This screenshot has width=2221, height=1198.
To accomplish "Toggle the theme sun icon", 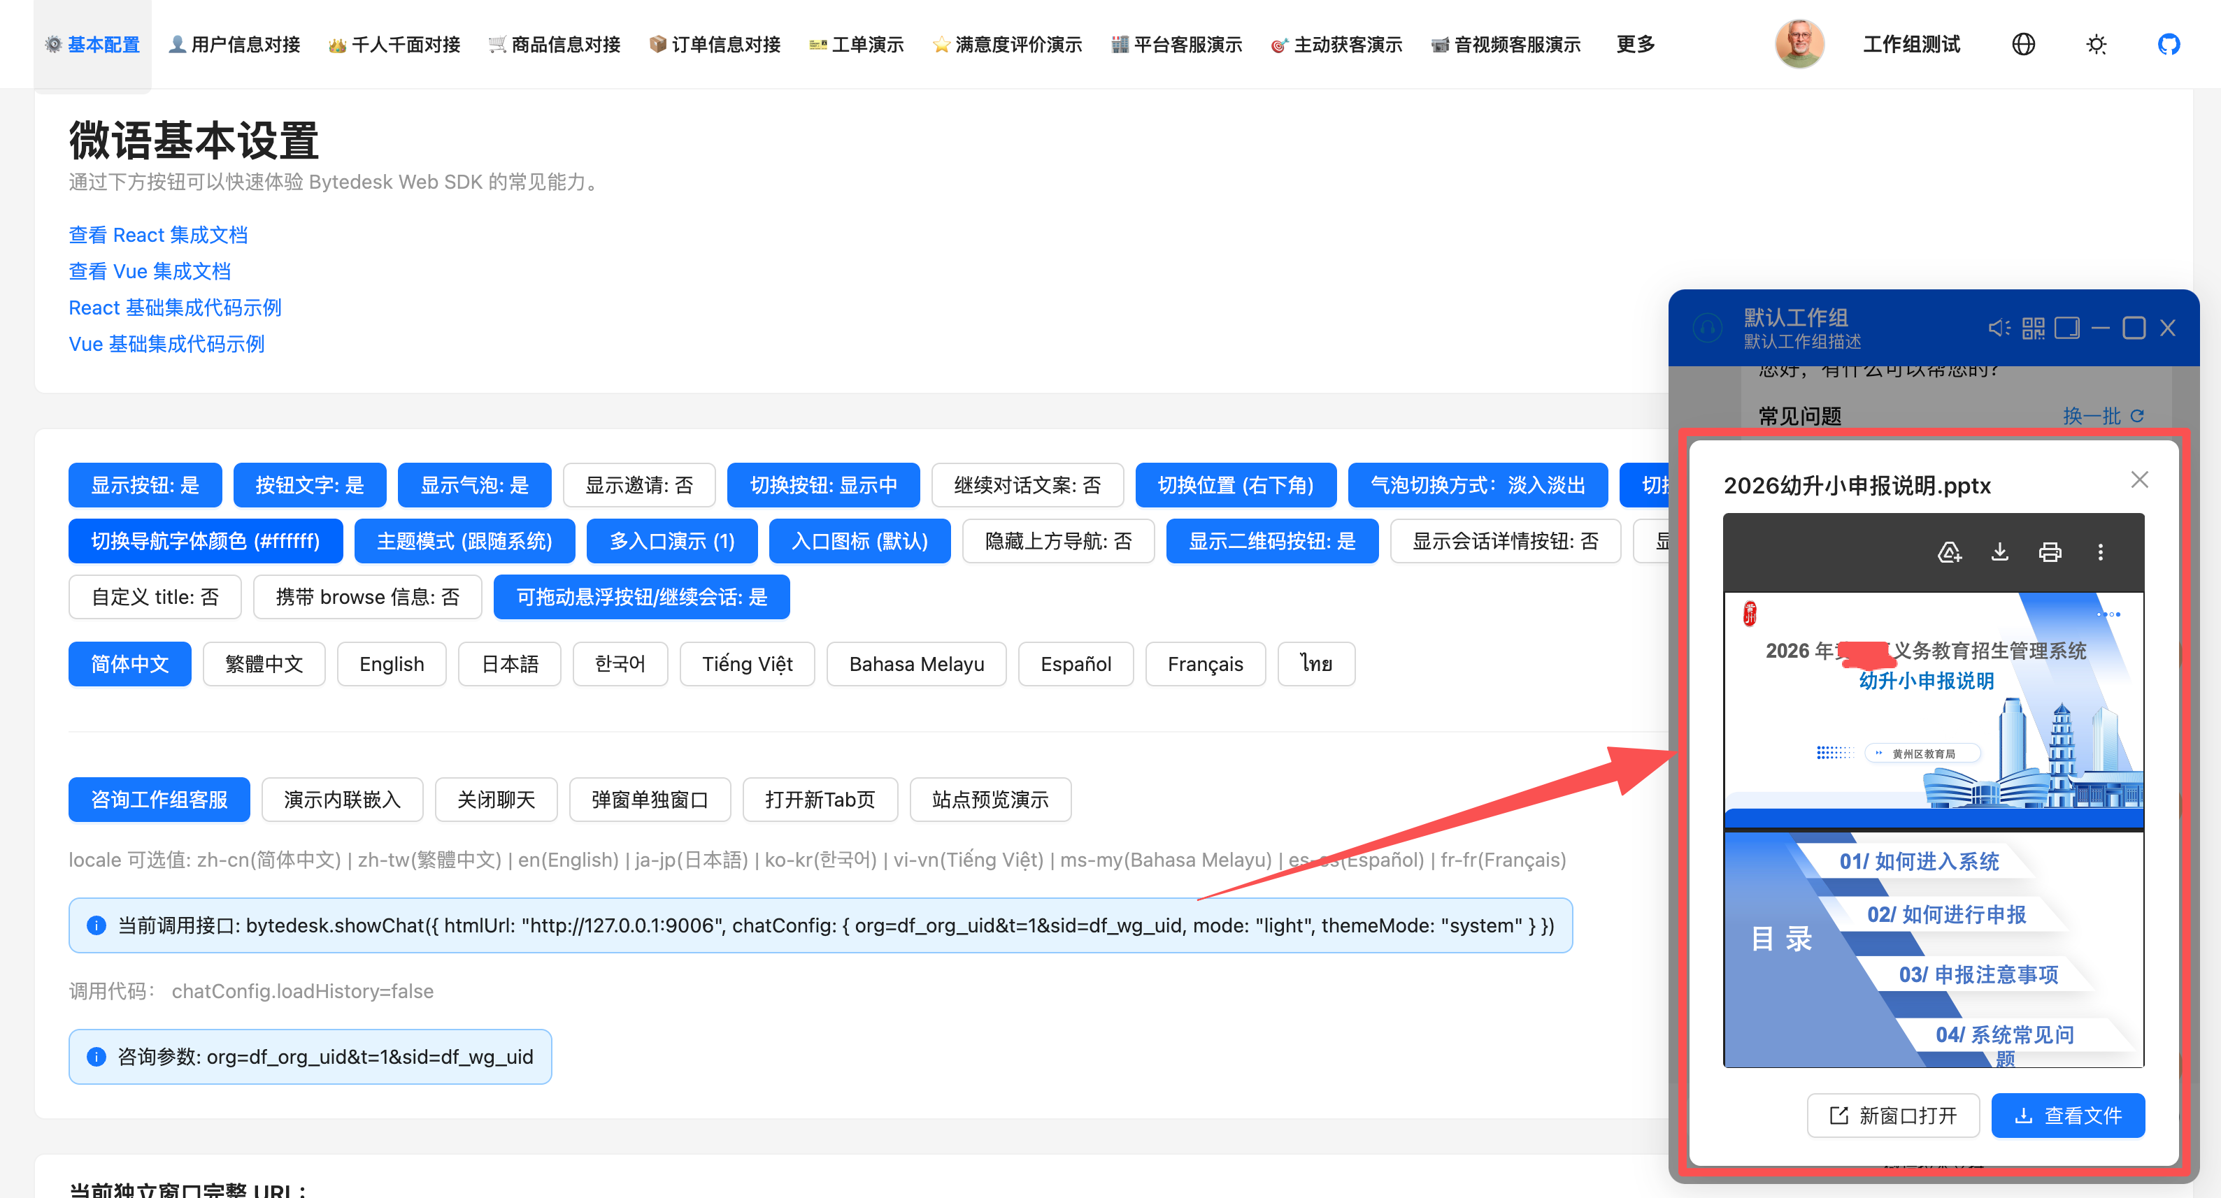I will pyautogui.click(x=2096, y=44).
